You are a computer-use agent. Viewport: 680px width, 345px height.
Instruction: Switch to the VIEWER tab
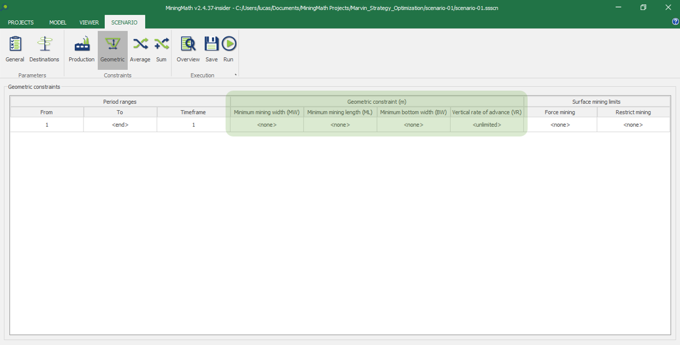[x=89, y=22]
